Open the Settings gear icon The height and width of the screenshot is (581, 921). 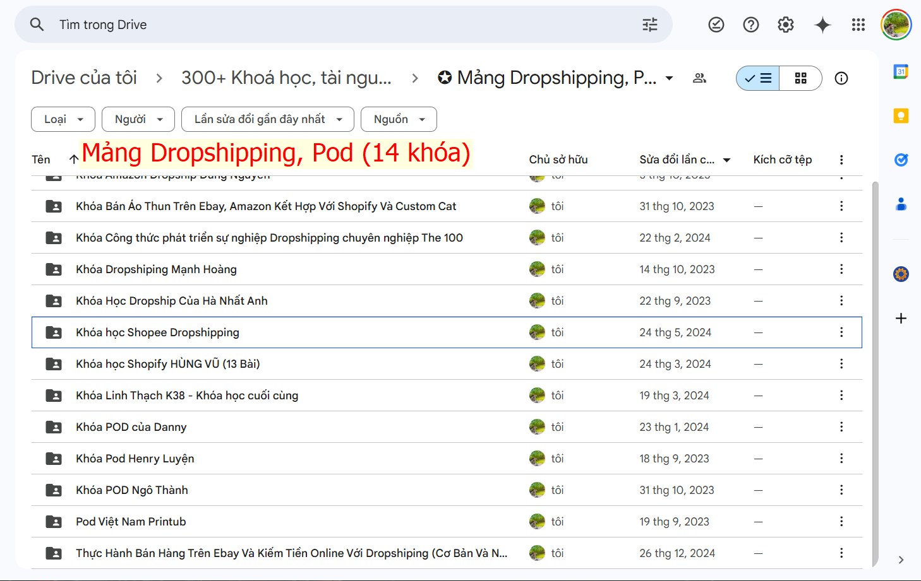coord(786,25)
